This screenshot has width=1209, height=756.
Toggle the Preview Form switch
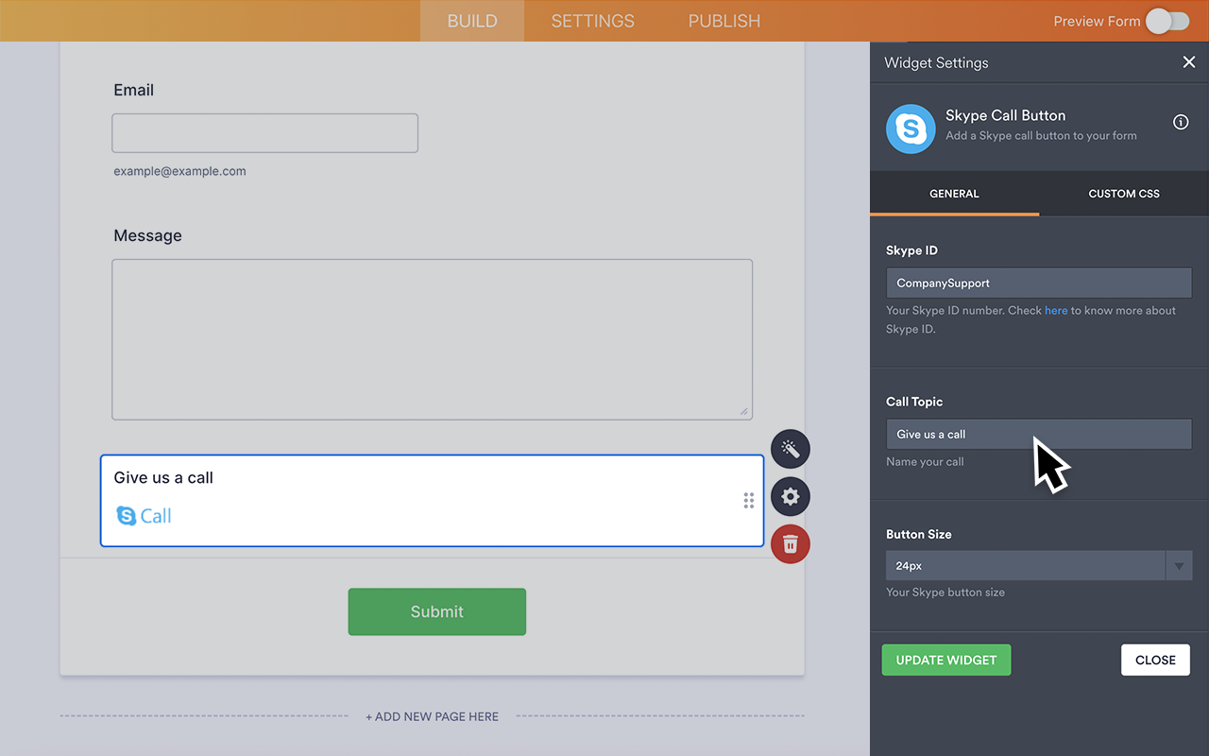coord(1166,20)
